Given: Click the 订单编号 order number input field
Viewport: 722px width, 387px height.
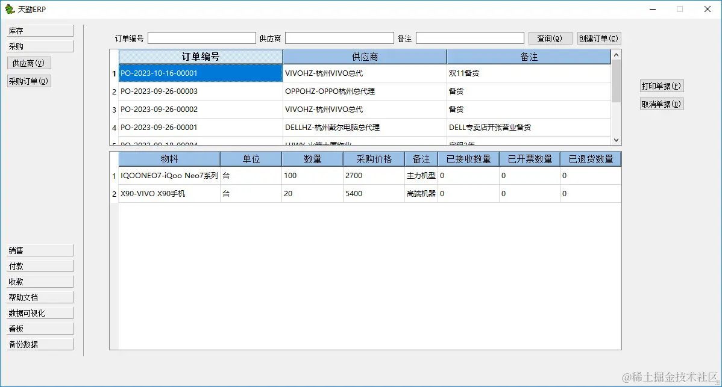Looking at the screenshot, I should (x=201, y=38).
